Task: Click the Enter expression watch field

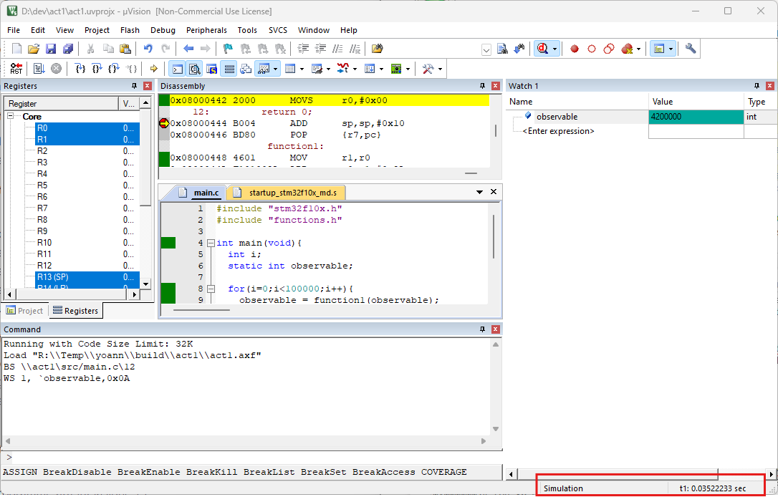Action: tap(559, 131)
